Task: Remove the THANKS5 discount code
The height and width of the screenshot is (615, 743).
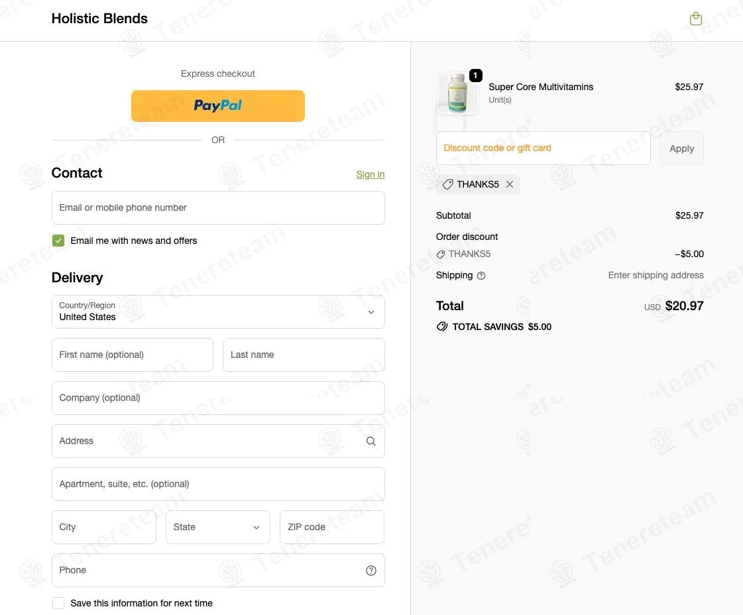Action: click(510, 184)
